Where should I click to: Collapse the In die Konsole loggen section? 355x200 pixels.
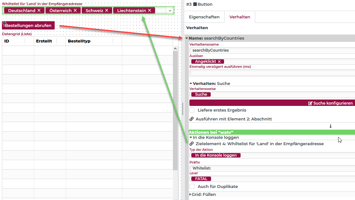click(191, 138)
